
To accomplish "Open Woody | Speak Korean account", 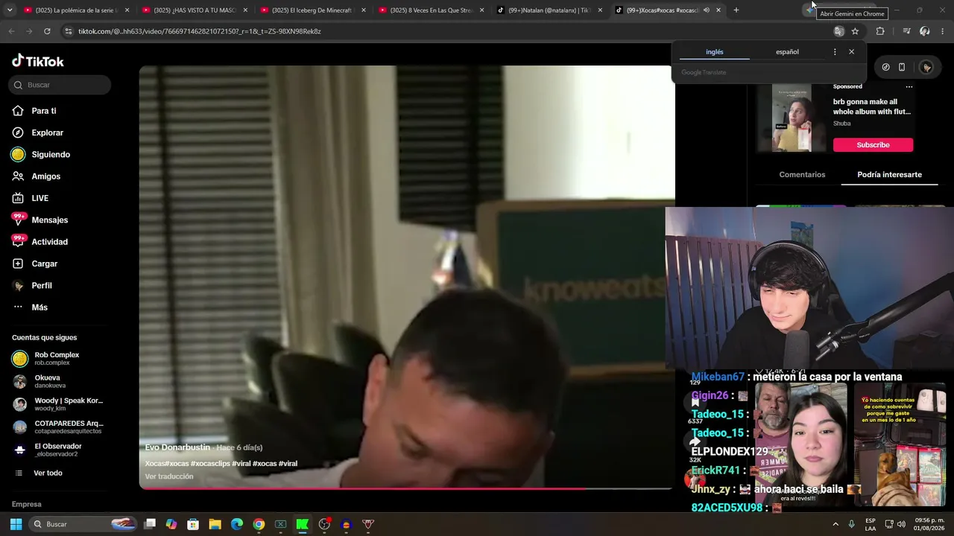I will [x=57, y=404].
